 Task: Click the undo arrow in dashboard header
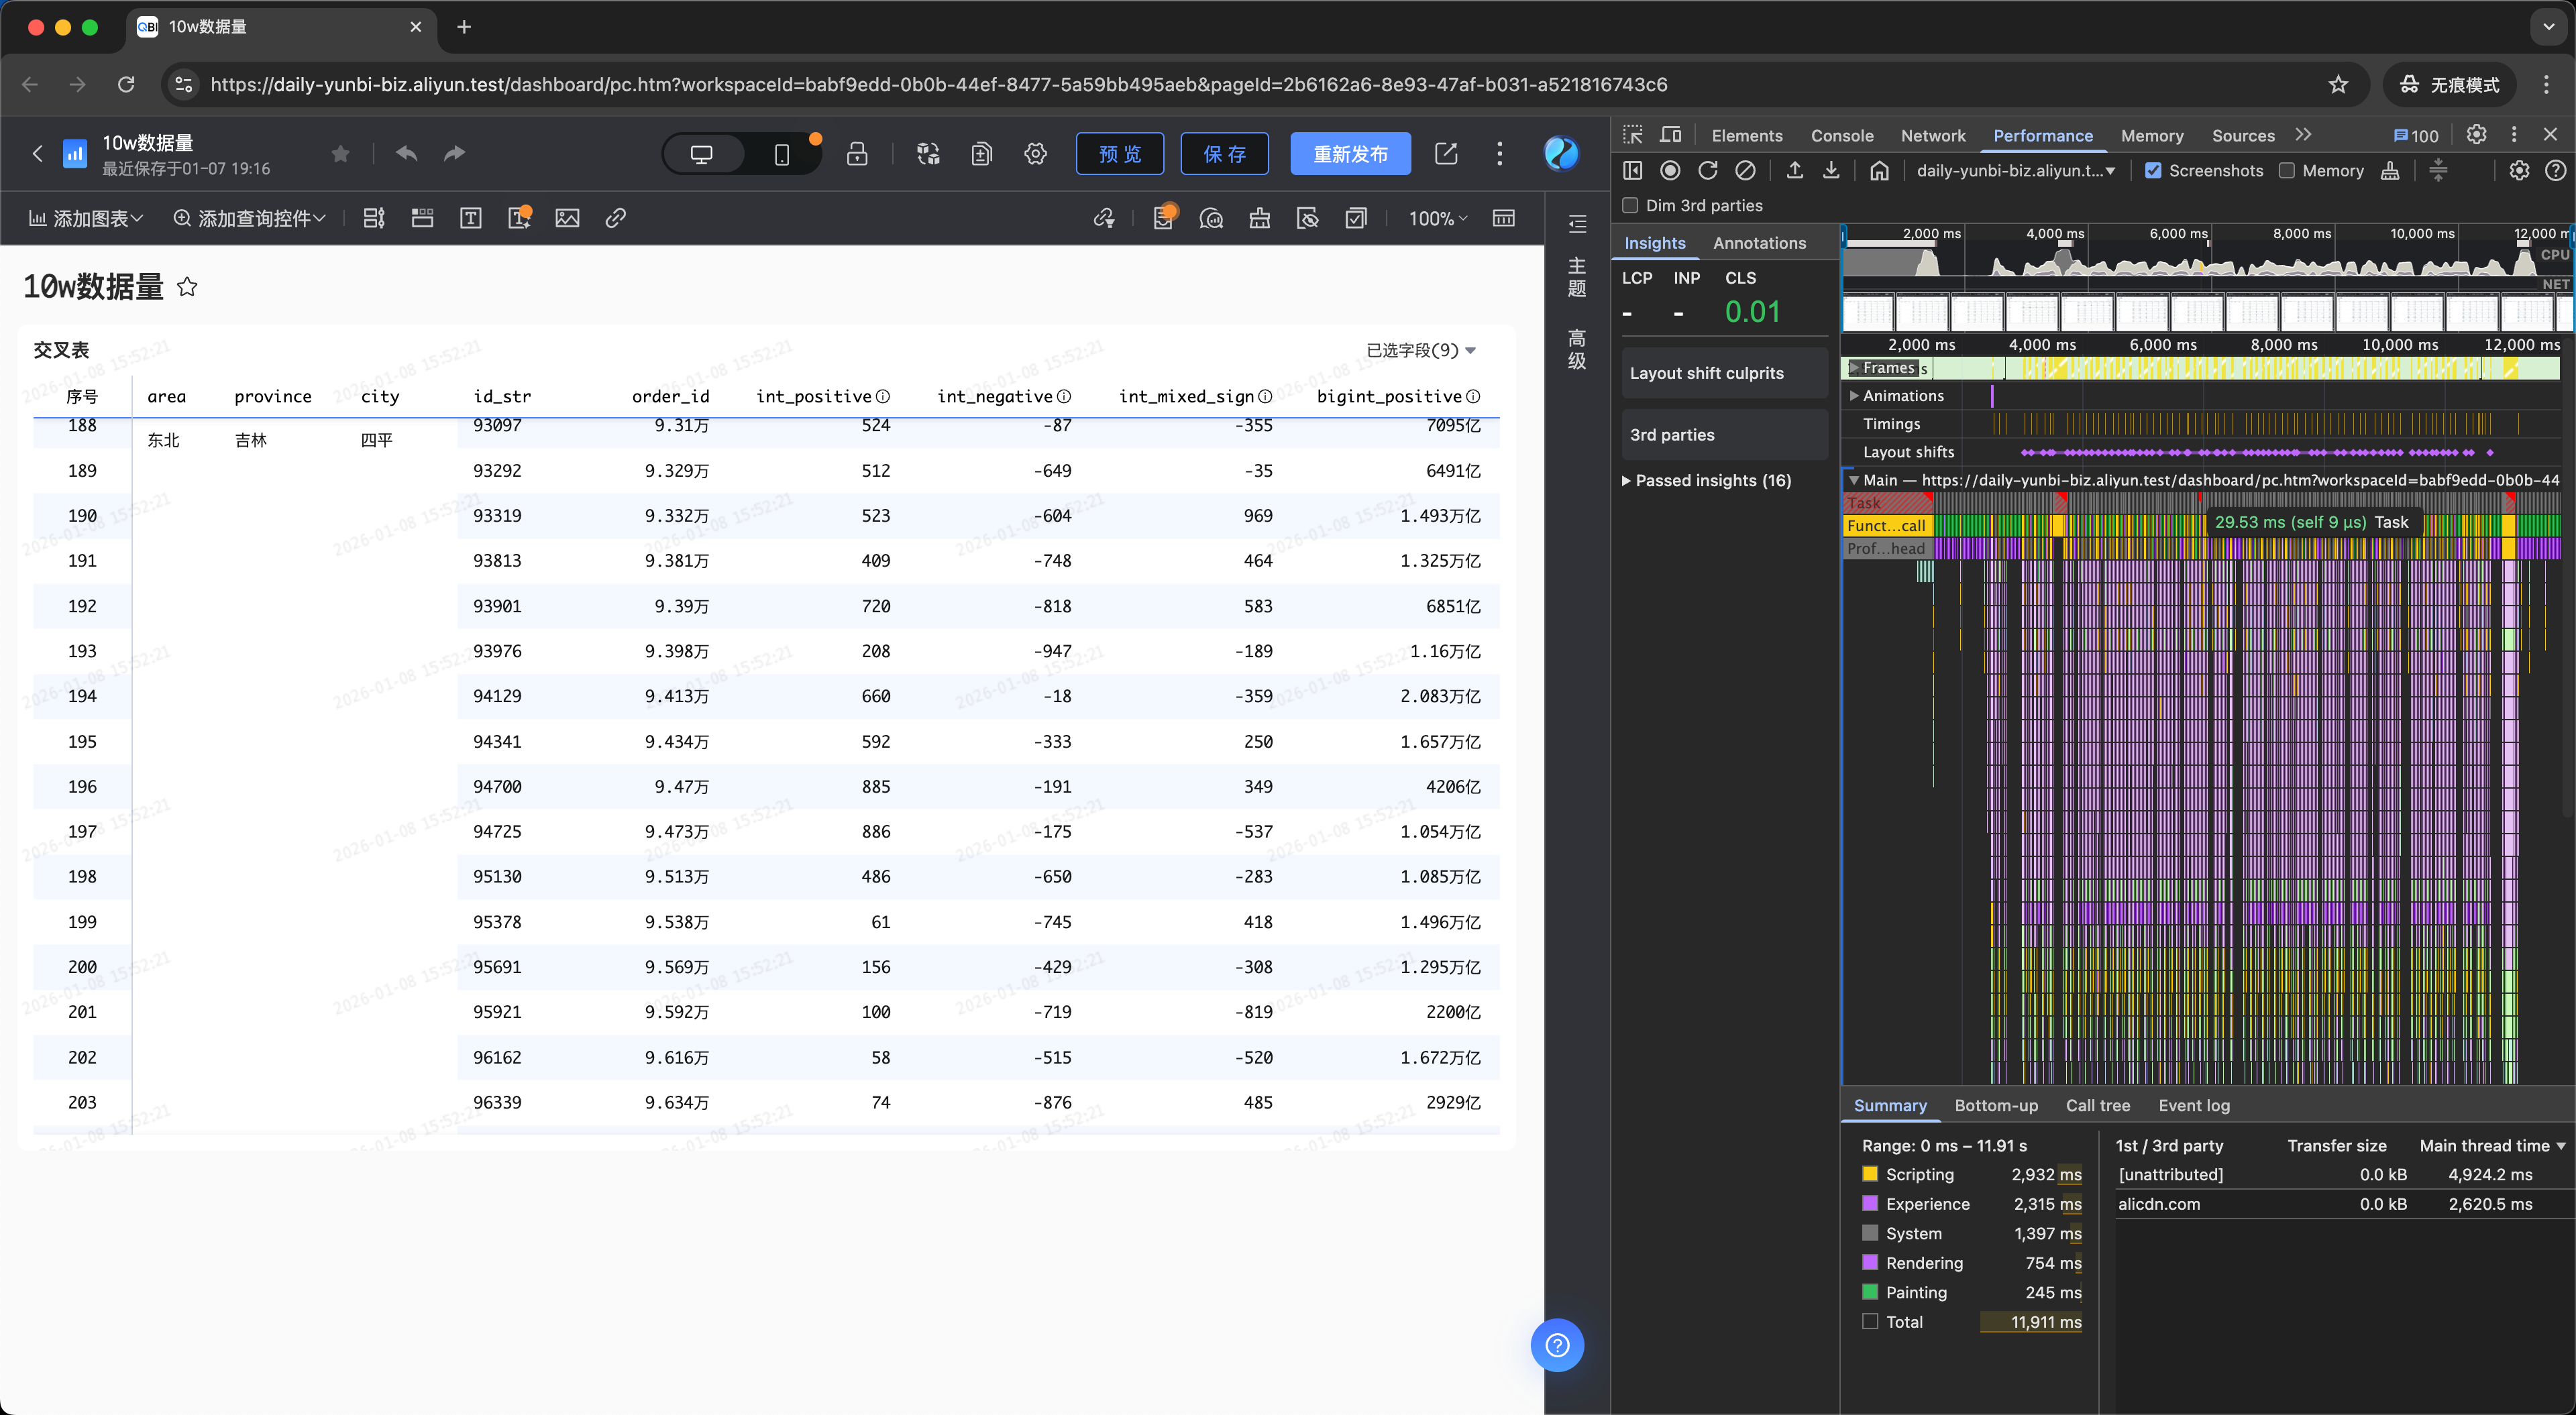(406, 153)
